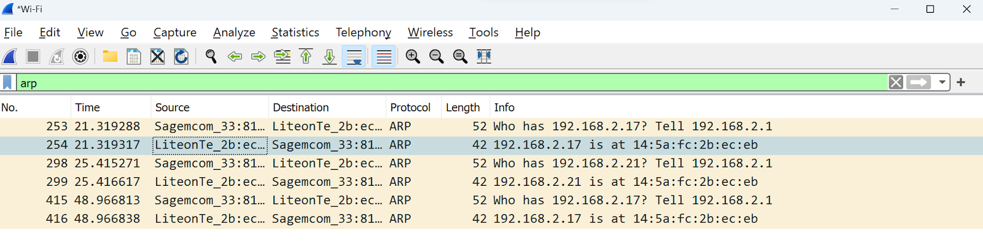Save this capture file
This screenshot has height=249, width=983.
point(133,56)
